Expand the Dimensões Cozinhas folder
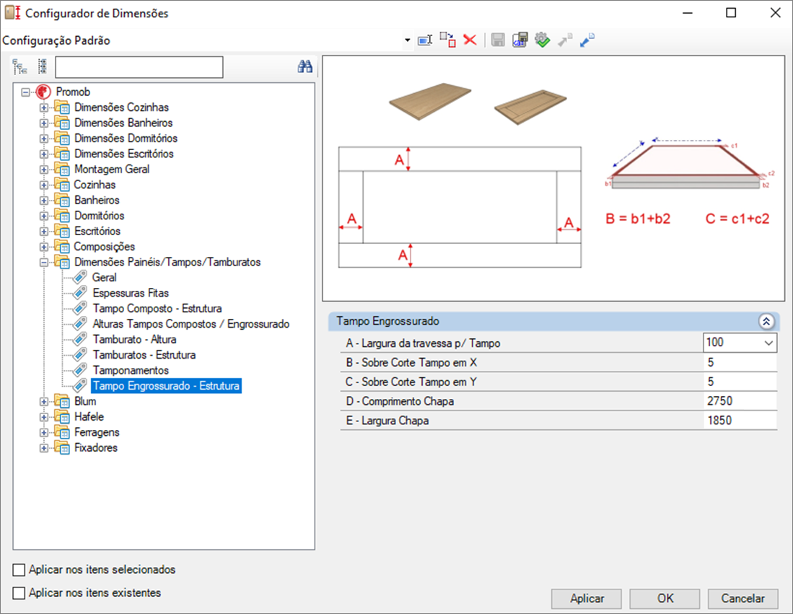Screen dimensions: 793x614 44,108
